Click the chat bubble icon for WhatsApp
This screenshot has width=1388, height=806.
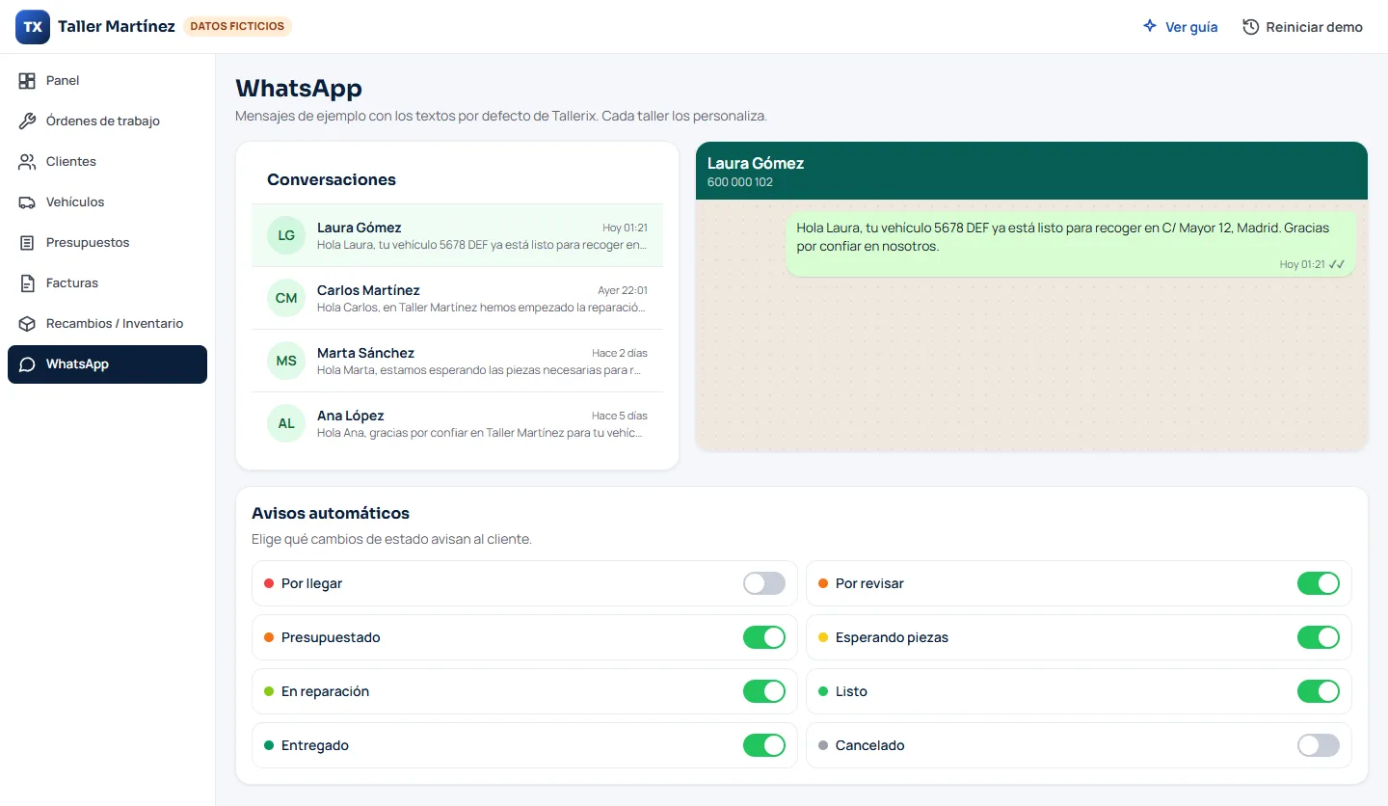pos(27,364)
